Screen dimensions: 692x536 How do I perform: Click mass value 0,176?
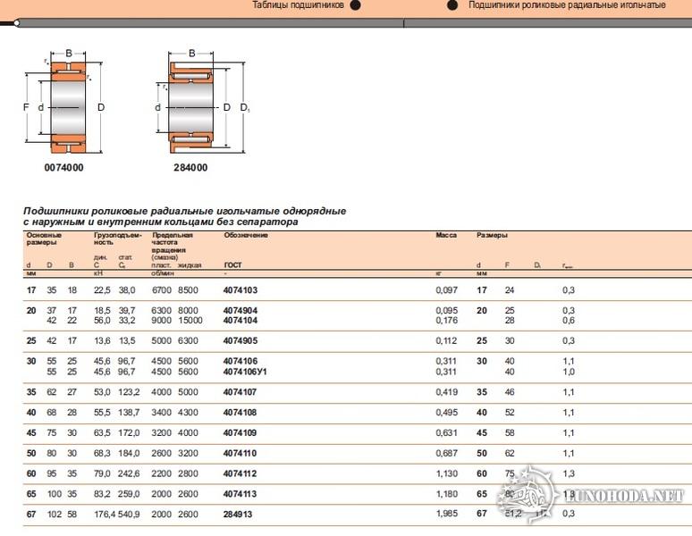click(447, 321)
